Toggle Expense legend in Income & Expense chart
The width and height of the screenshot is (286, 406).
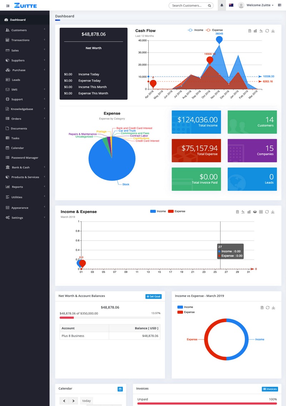coord(177,211)
